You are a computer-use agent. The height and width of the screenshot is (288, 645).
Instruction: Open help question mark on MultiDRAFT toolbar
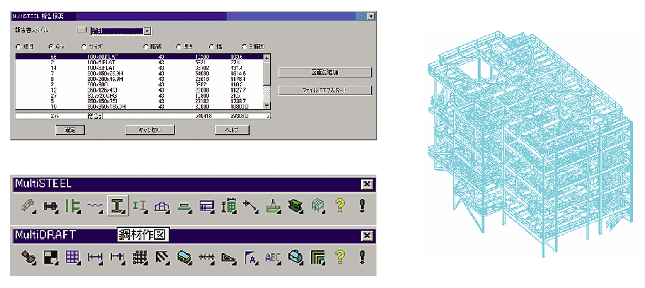click(340, 257)
